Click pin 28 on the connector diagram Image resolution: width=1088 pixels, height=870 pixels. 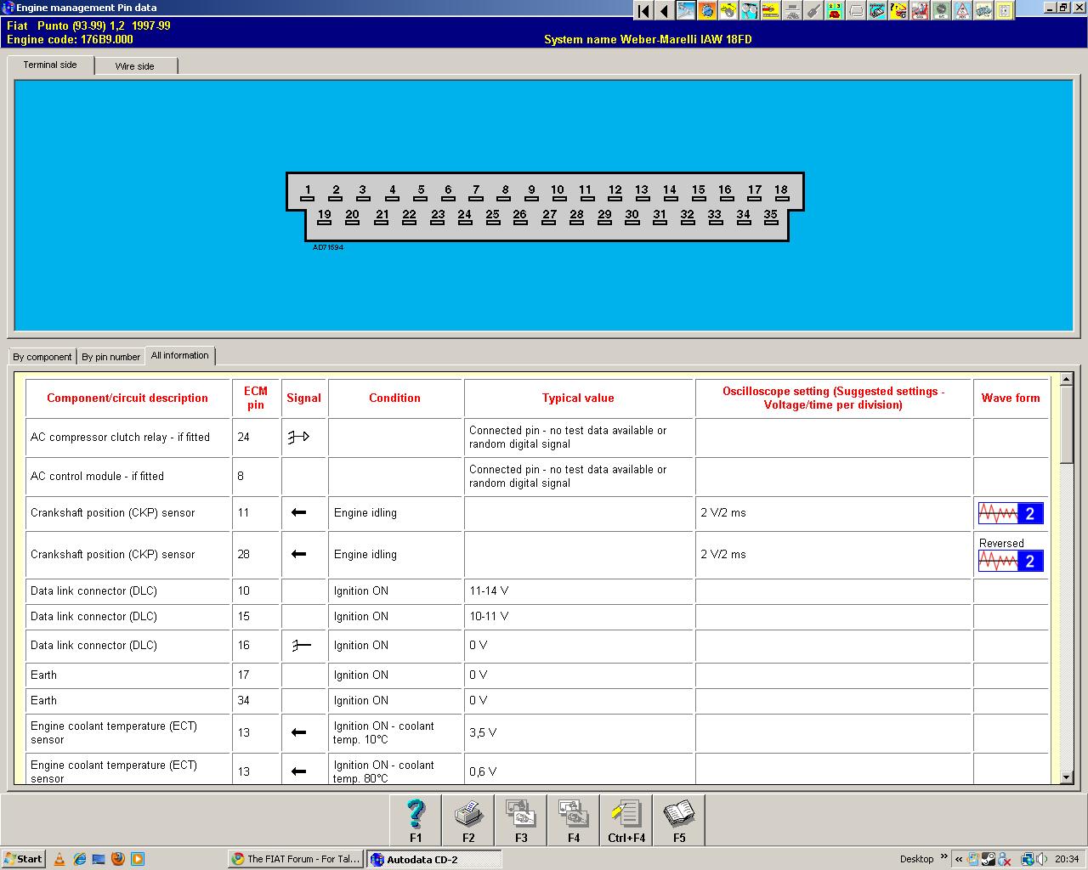[577, 218]
